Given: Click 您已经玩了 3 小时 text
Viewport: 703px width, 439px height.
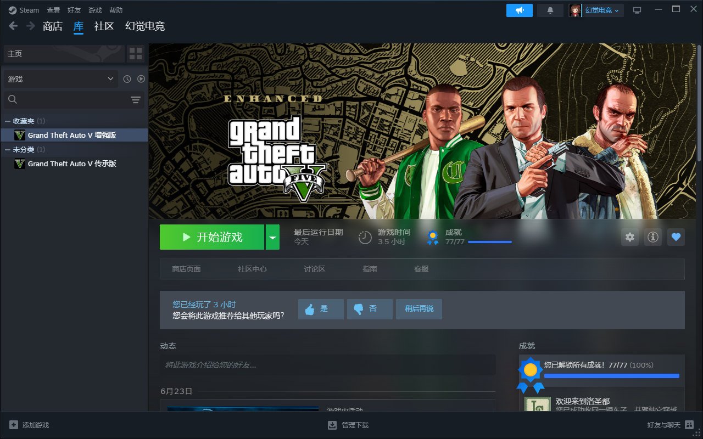Looking at the screenshot, I should [204, 305].
